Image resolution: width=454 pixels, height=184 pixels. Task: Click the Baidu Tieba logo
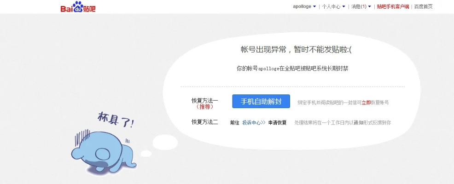(x=78, y=8)
